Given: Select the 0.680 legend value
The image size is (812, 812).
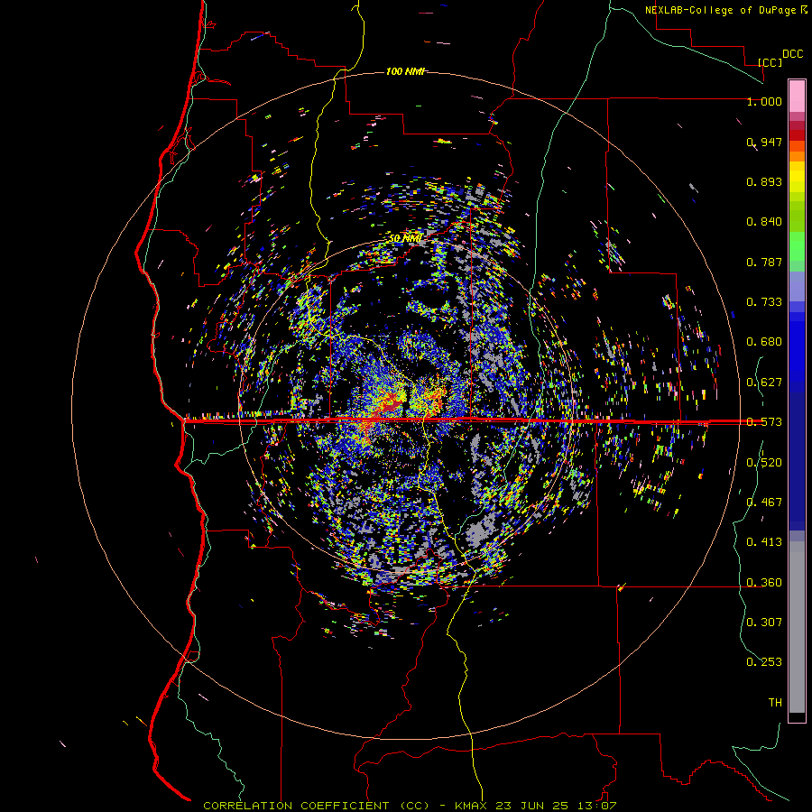Looking at the screenshot, I should click(x=764, y=342).
